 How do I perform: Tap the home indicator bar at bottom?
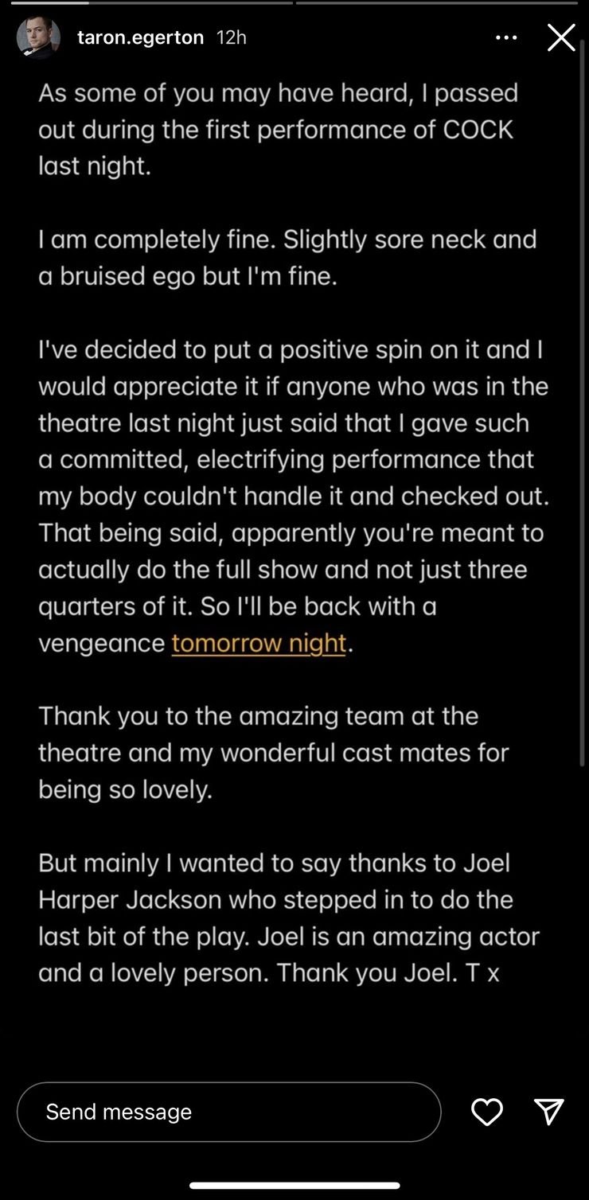294,1185
